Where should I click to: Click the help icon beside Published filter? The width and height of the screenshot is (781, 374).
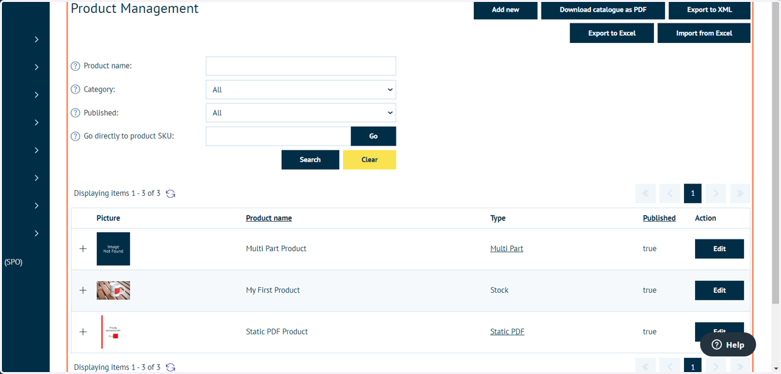point(75,113)
